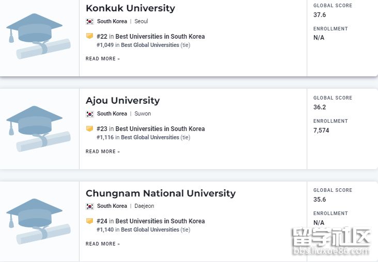378x262 pixels.
Task: Click Konkuk University graduation cap thumbnail
Action: (x=38, y=36)
